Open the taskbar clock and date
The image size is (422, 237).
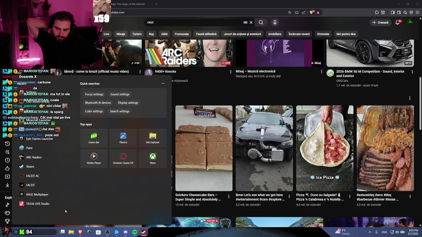tap(413, 232)
